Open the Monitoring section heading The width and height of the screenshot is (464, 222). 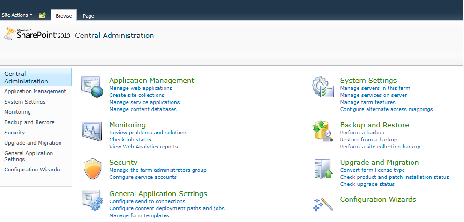127,125
